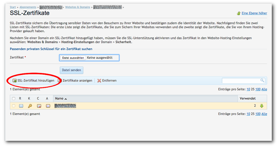Toggle the select-all checkbox in table header
Viewport: 278px width, 147px height.
pyautogui.click(x=14, y=98)
